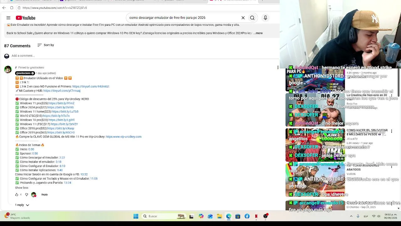Open the Windows 11 pro($25) biitt.ly link
This screenshot has width=401, height=226.
pyautogui.click(x=61, y=103)
